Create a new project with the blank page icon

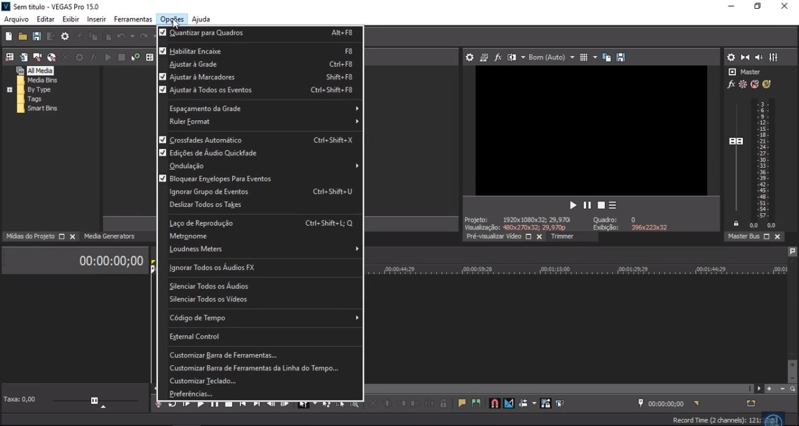pos(8,36)
